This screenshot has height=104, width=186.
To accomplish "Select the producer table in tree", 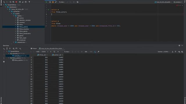I will coord(22,40).
